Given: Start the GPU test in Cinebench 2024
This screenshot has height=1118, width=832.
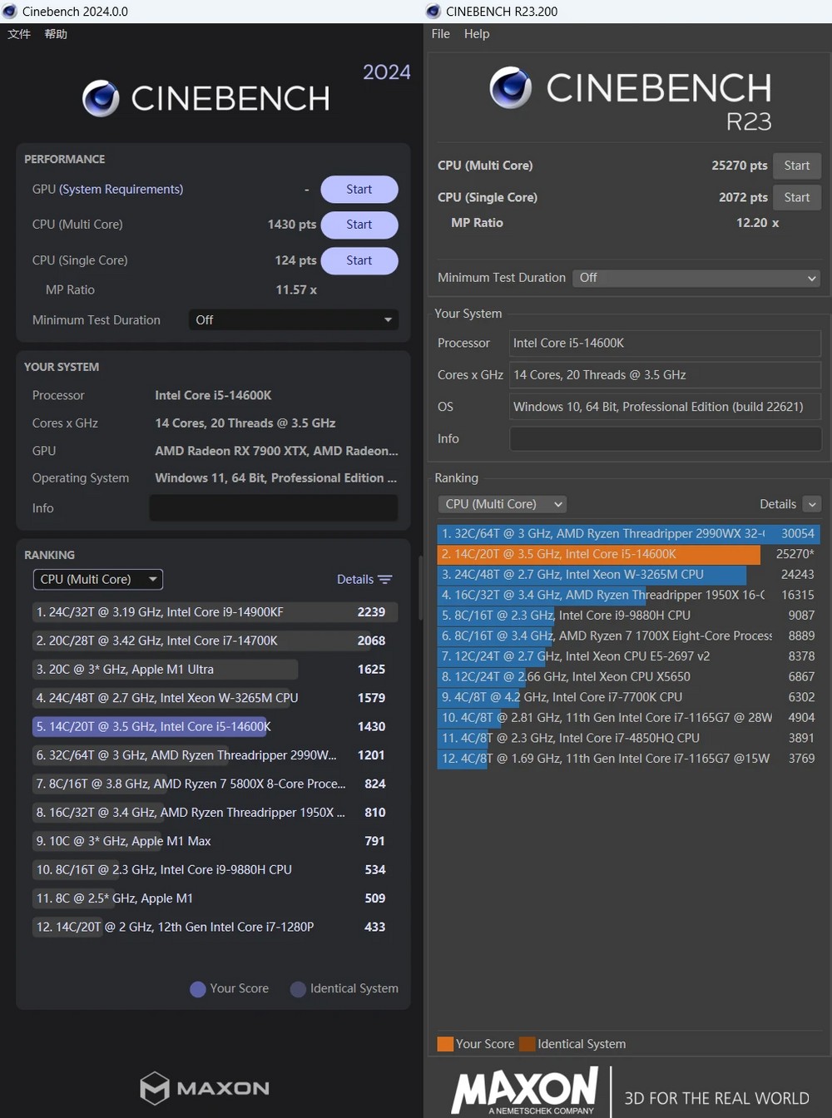Looking at the screenshot, I should click(359, 190).
